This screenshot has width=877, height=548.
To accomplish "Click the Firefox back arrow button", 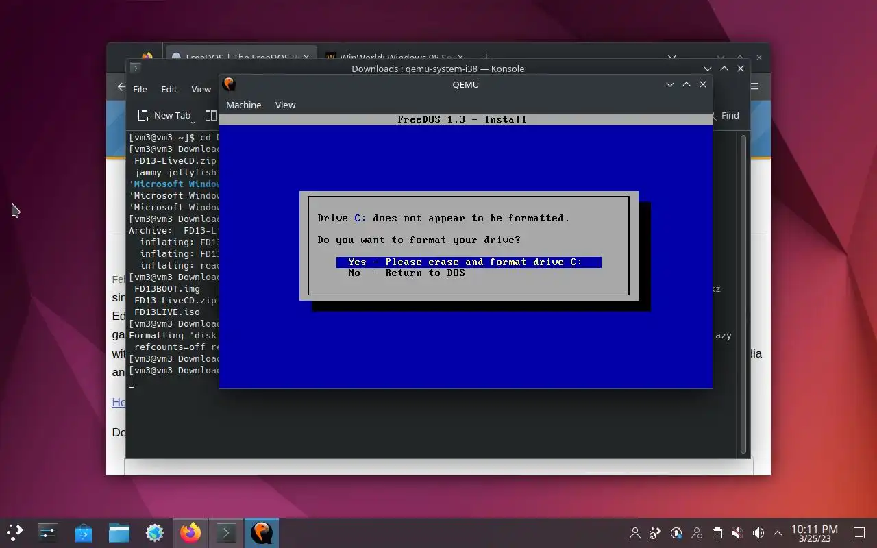I will (x=121, y=87).
